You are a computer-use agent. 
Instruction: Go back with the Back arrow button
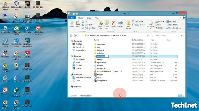point(71,35)
